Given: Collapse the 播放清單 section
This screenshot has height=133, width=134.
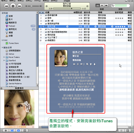Looking at the screenshot, I should tap(2, 48).
